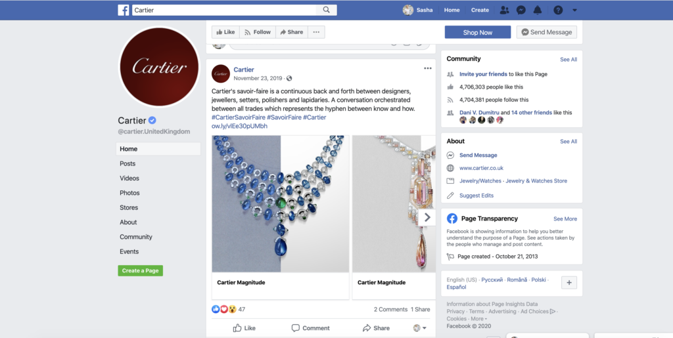Screen dimensions: 673x338
Task: Click the Shop Now button
Action: click(478, 32)
